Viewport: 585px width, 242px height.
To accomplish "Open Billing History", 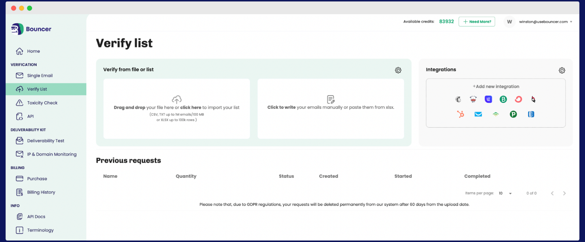I will coord(35,192).
